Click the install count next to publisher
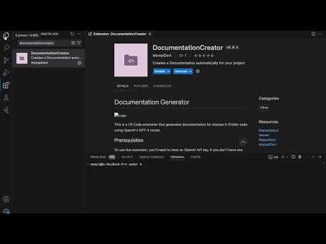 pos(183,56)
